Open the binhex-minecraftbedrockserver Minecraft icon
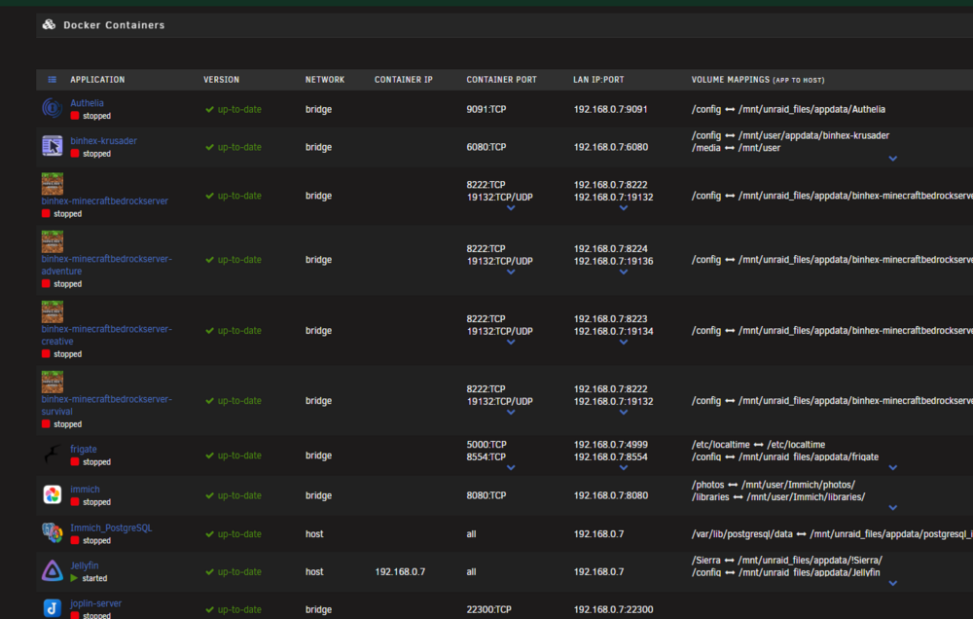Image resolution: width=973 pixels, height=619 pixels. 53,184
